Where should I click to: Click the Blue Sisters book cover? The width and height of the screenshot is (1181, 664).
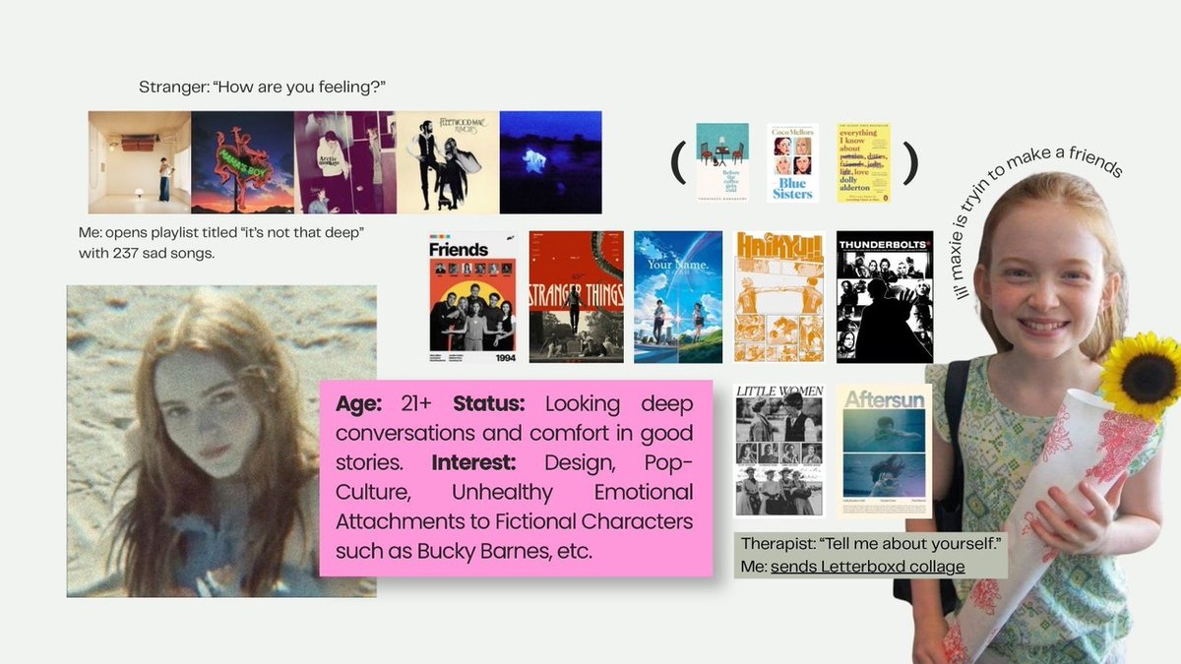click(x=792, y=162)
